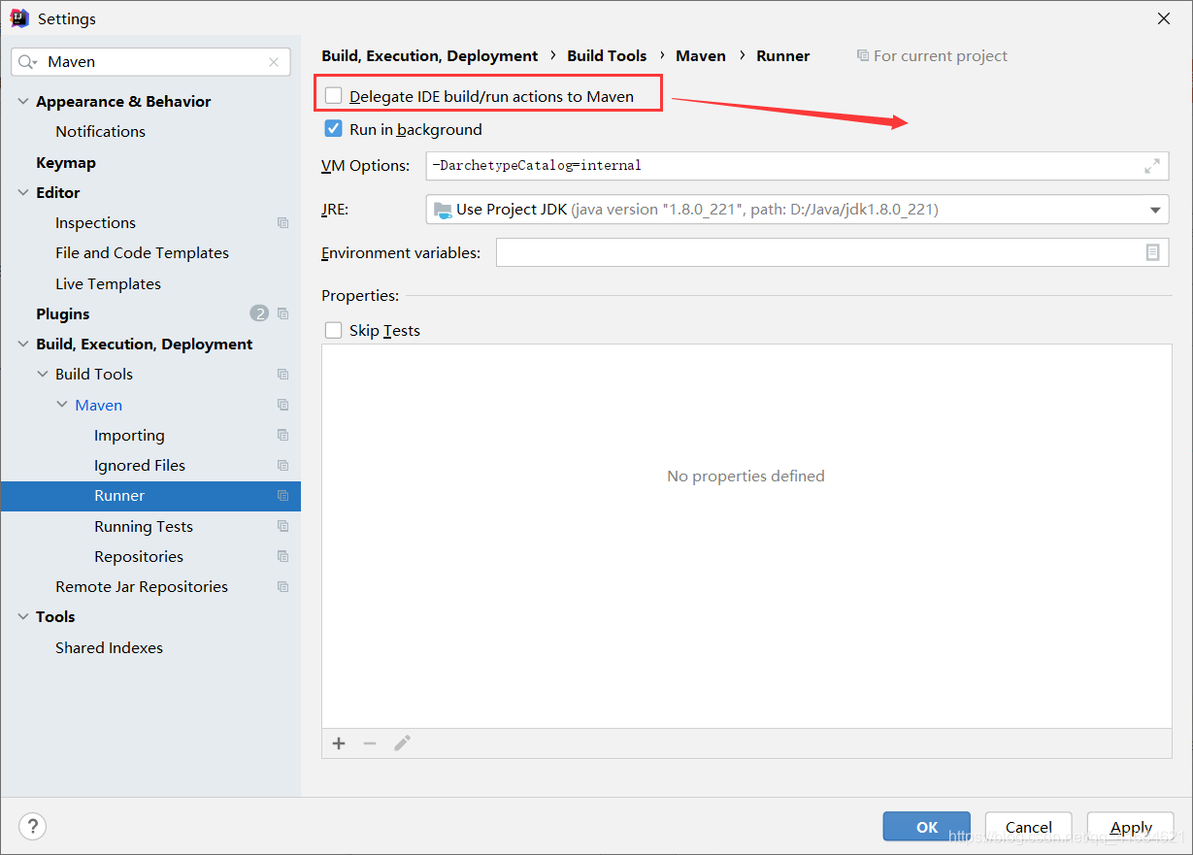Click project-level icon next to Build Tools
The width and height of the screenshot is (1193, 855).
coord(282,374)
